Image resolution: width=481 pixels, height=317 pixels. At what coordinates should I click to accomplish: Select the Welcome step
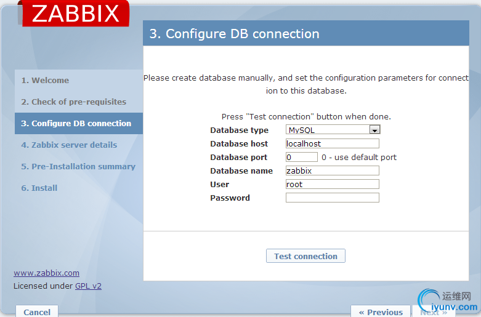coord(45,80)
